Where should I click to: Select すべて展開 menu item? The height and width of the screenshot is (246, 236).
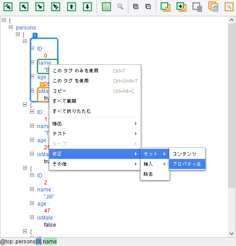[x=95, y=101]
